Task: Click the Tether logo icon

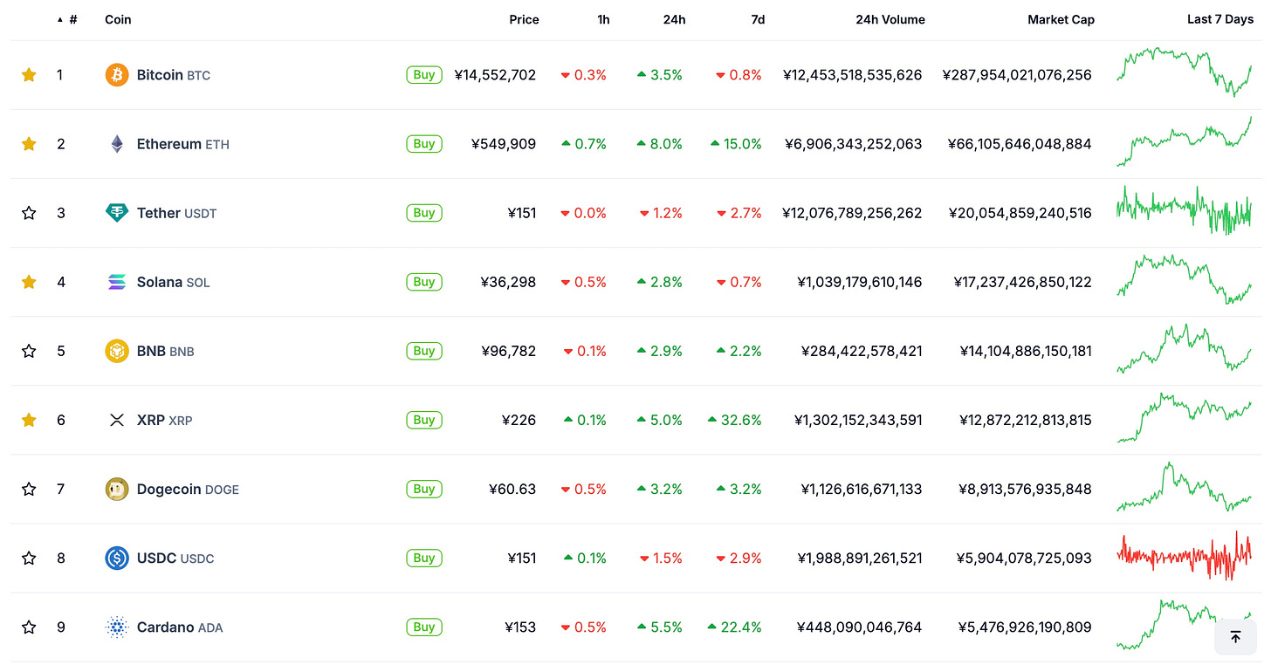Action: coord(117,213)
